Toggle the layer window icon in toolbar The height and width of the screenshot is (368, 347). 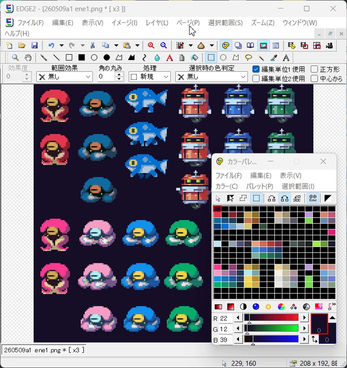[238, 45]
